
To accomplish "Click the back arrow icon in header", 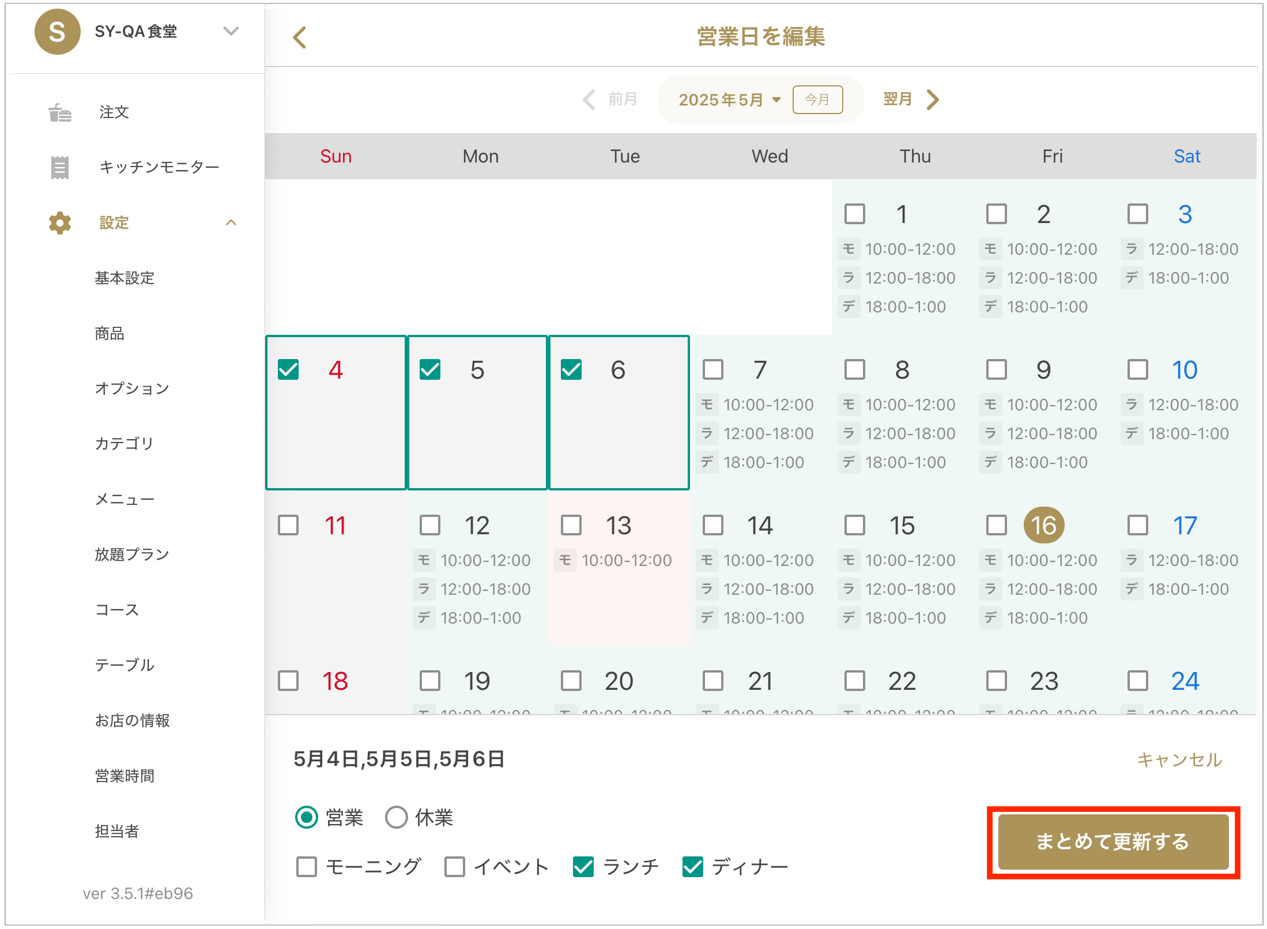I will pos(300,38).
